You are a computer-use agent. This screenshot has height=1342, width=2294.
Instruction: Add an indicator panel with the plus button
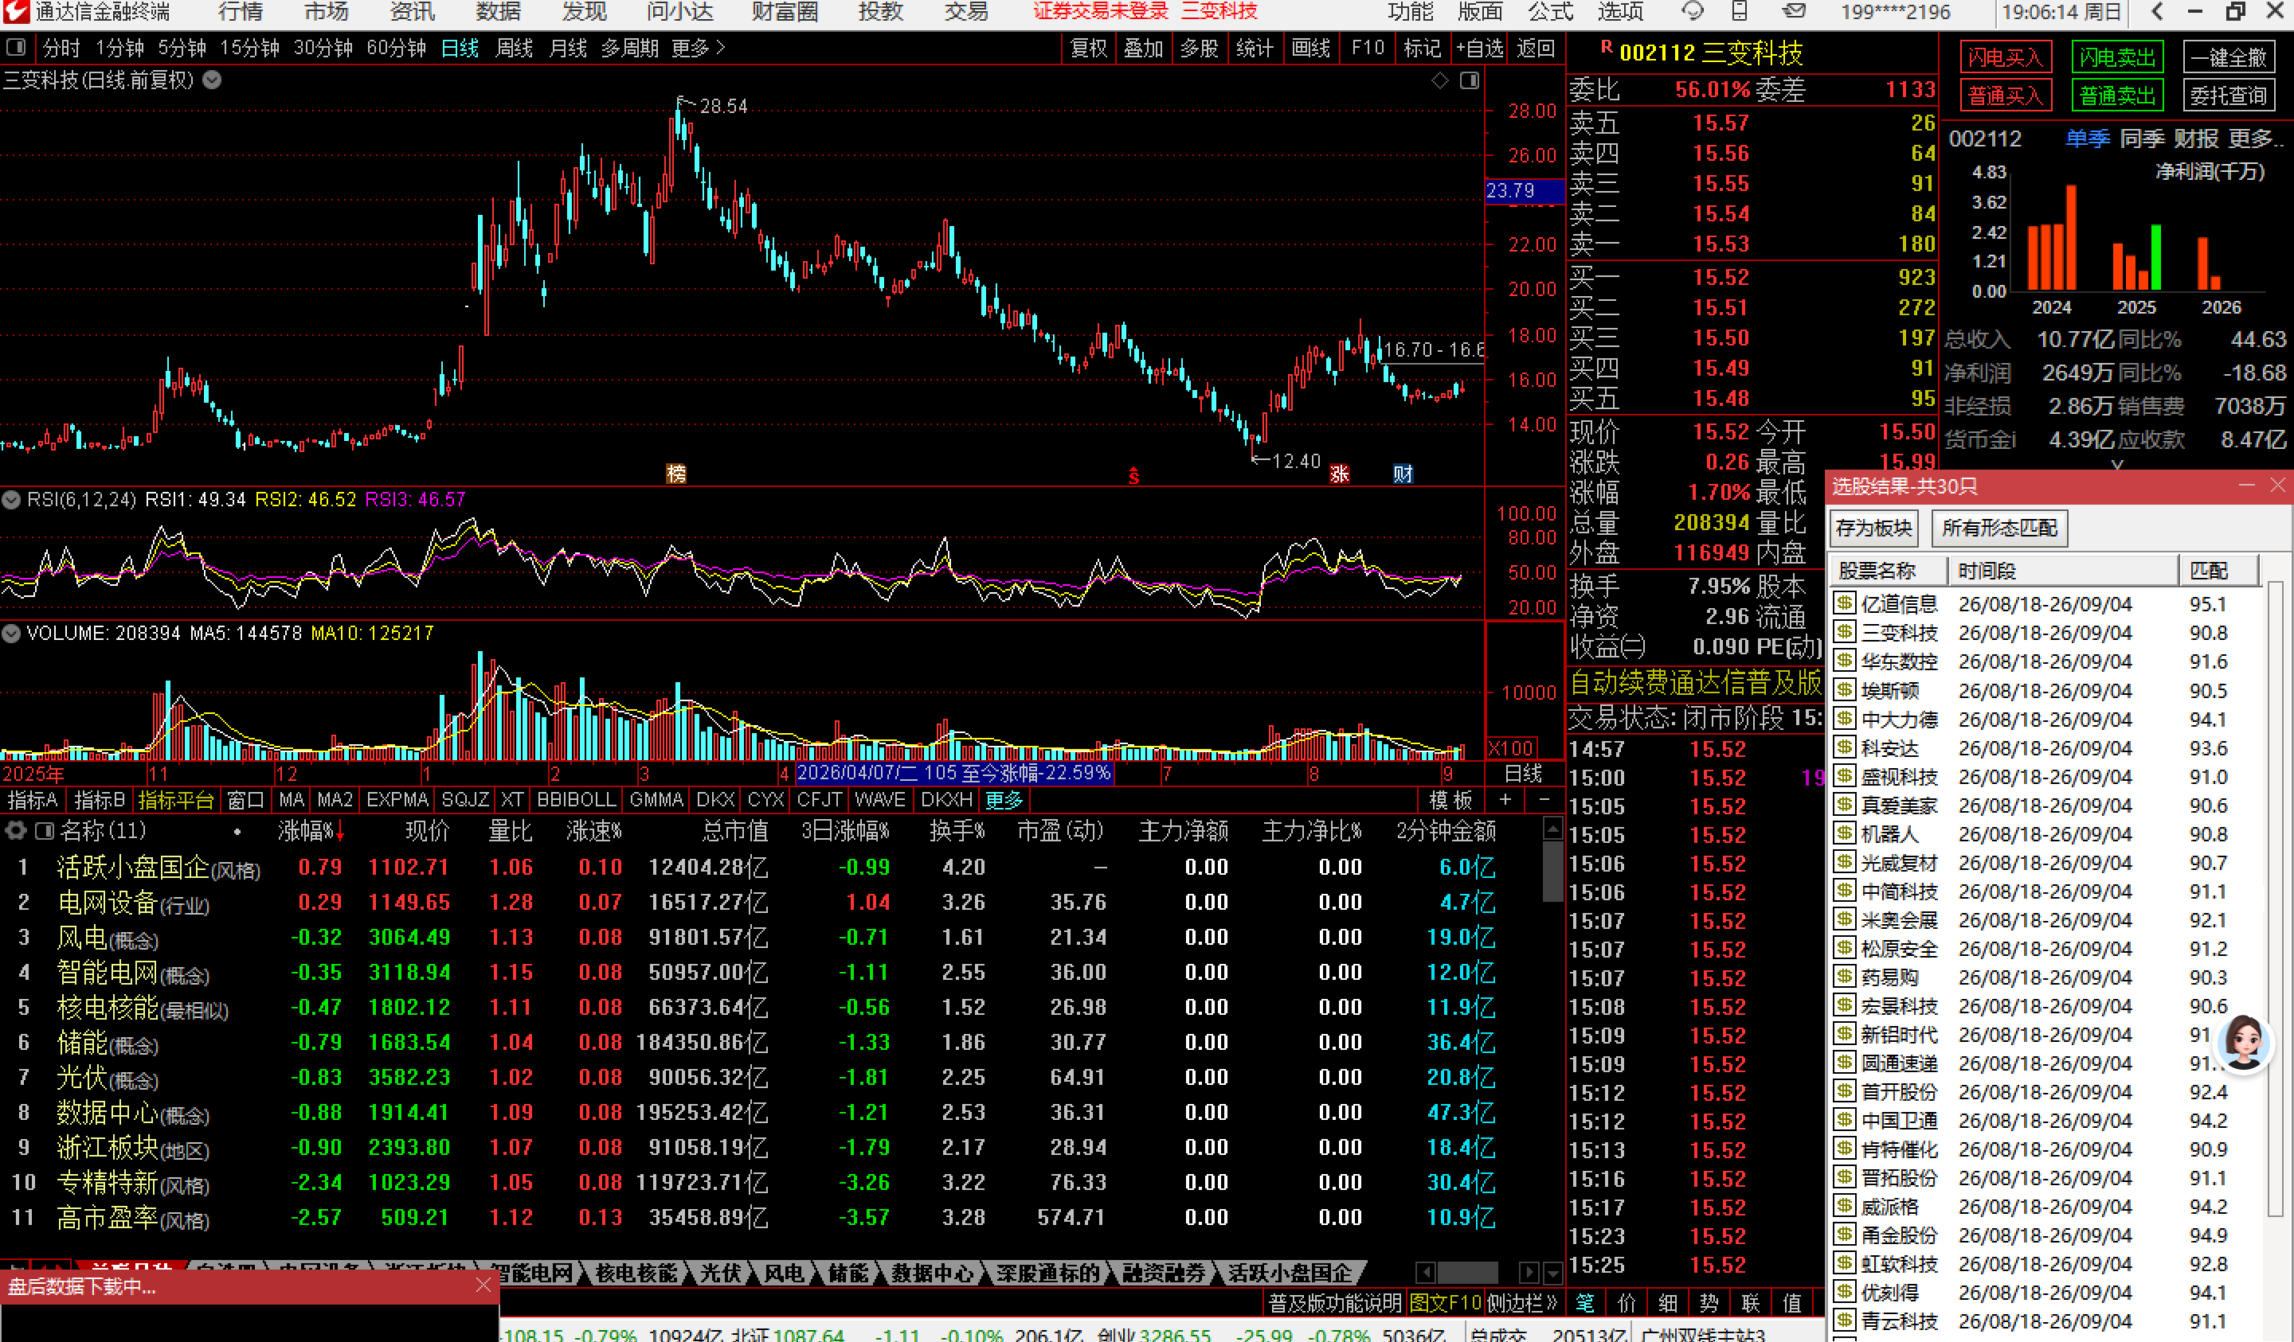click(x=1505, y=800)
